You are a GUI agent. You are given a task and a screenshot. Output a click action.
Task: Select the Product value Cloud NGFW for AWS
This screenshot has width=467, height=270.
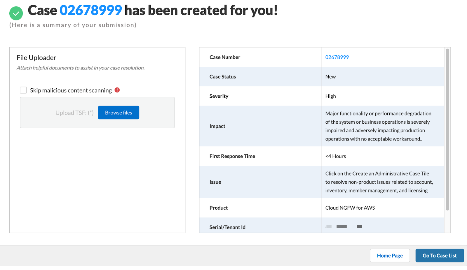350,208
